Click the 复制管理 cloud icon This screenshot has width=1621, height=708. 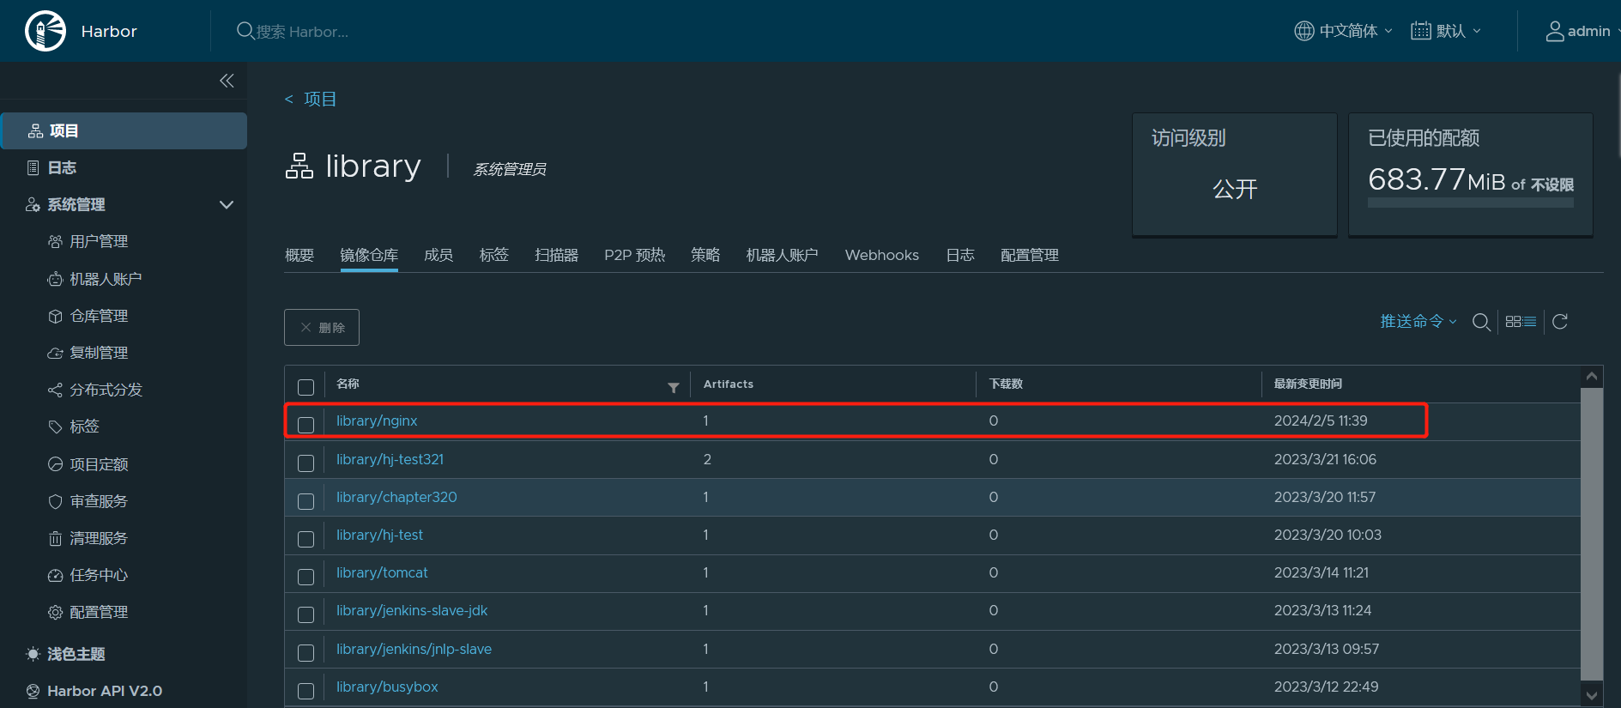55,353
